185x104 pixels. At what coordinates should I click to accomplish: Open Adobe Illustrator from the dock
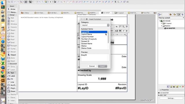[3, 80]
